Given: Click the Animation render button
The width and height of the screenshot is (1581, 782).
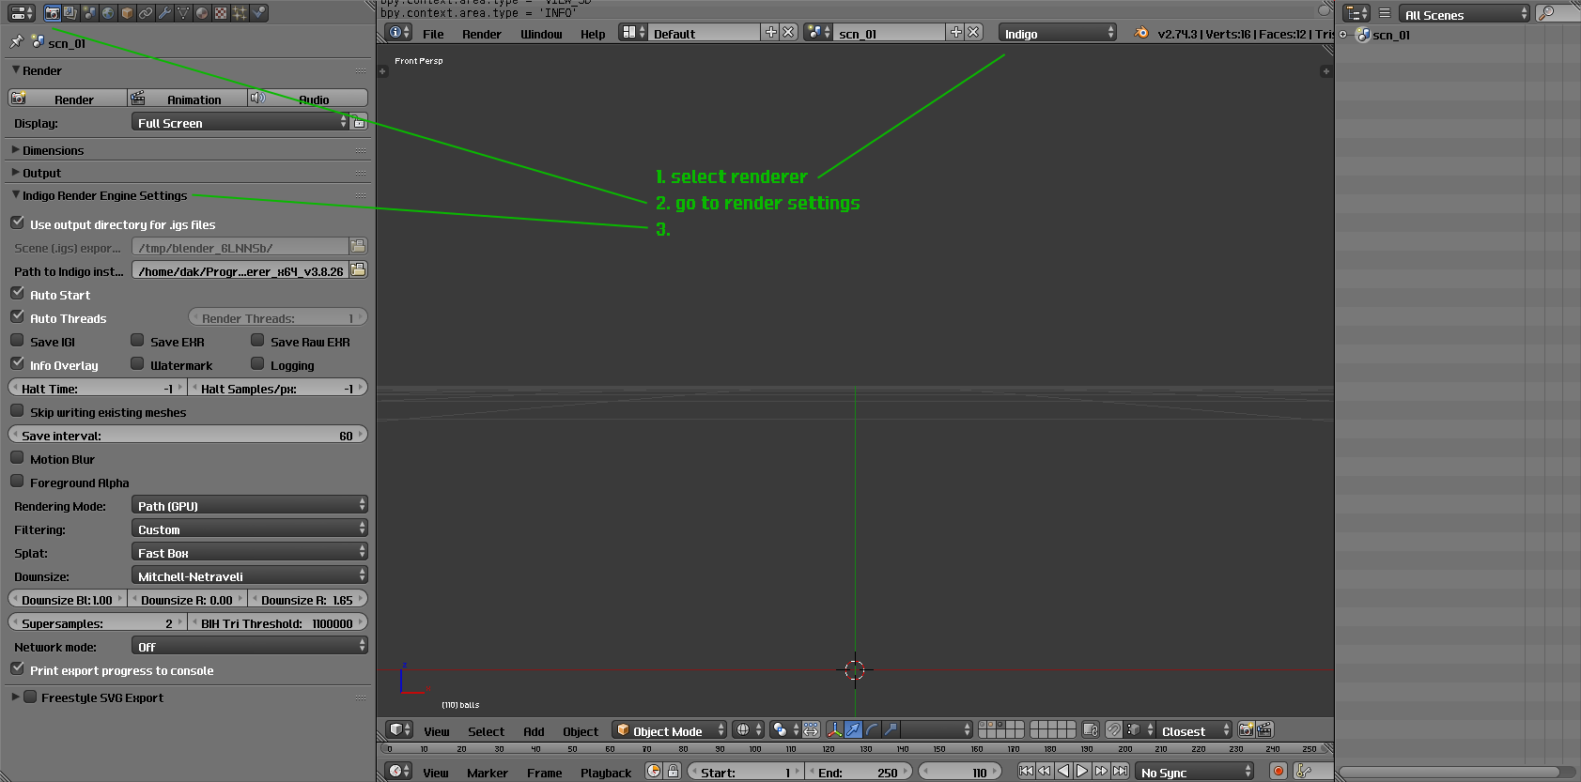Looking at the screenshot, I should pos(187,100).
